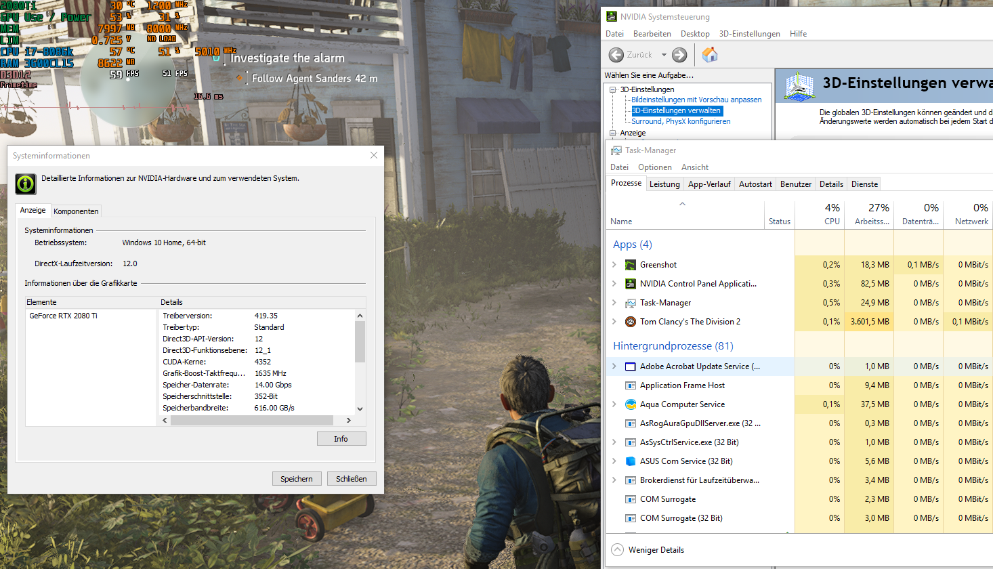
Task: Click the Speichern button
Action: (x=297, y=479)
